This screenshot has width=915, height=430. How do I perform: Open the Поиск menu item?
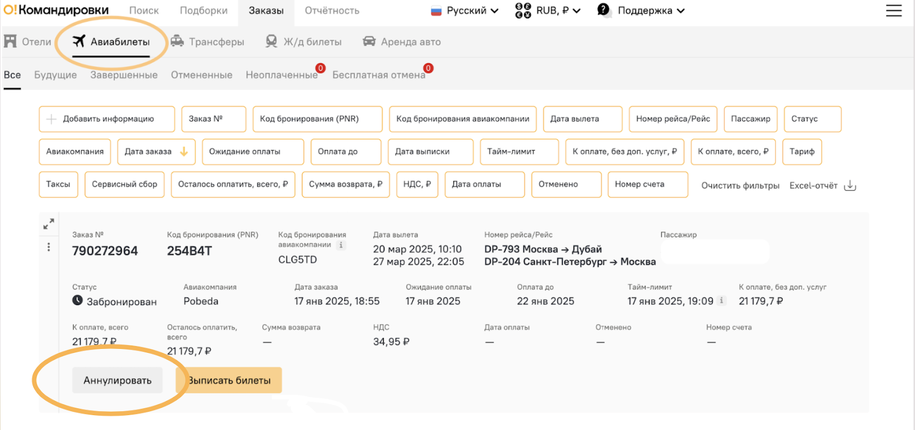[144, 11]
